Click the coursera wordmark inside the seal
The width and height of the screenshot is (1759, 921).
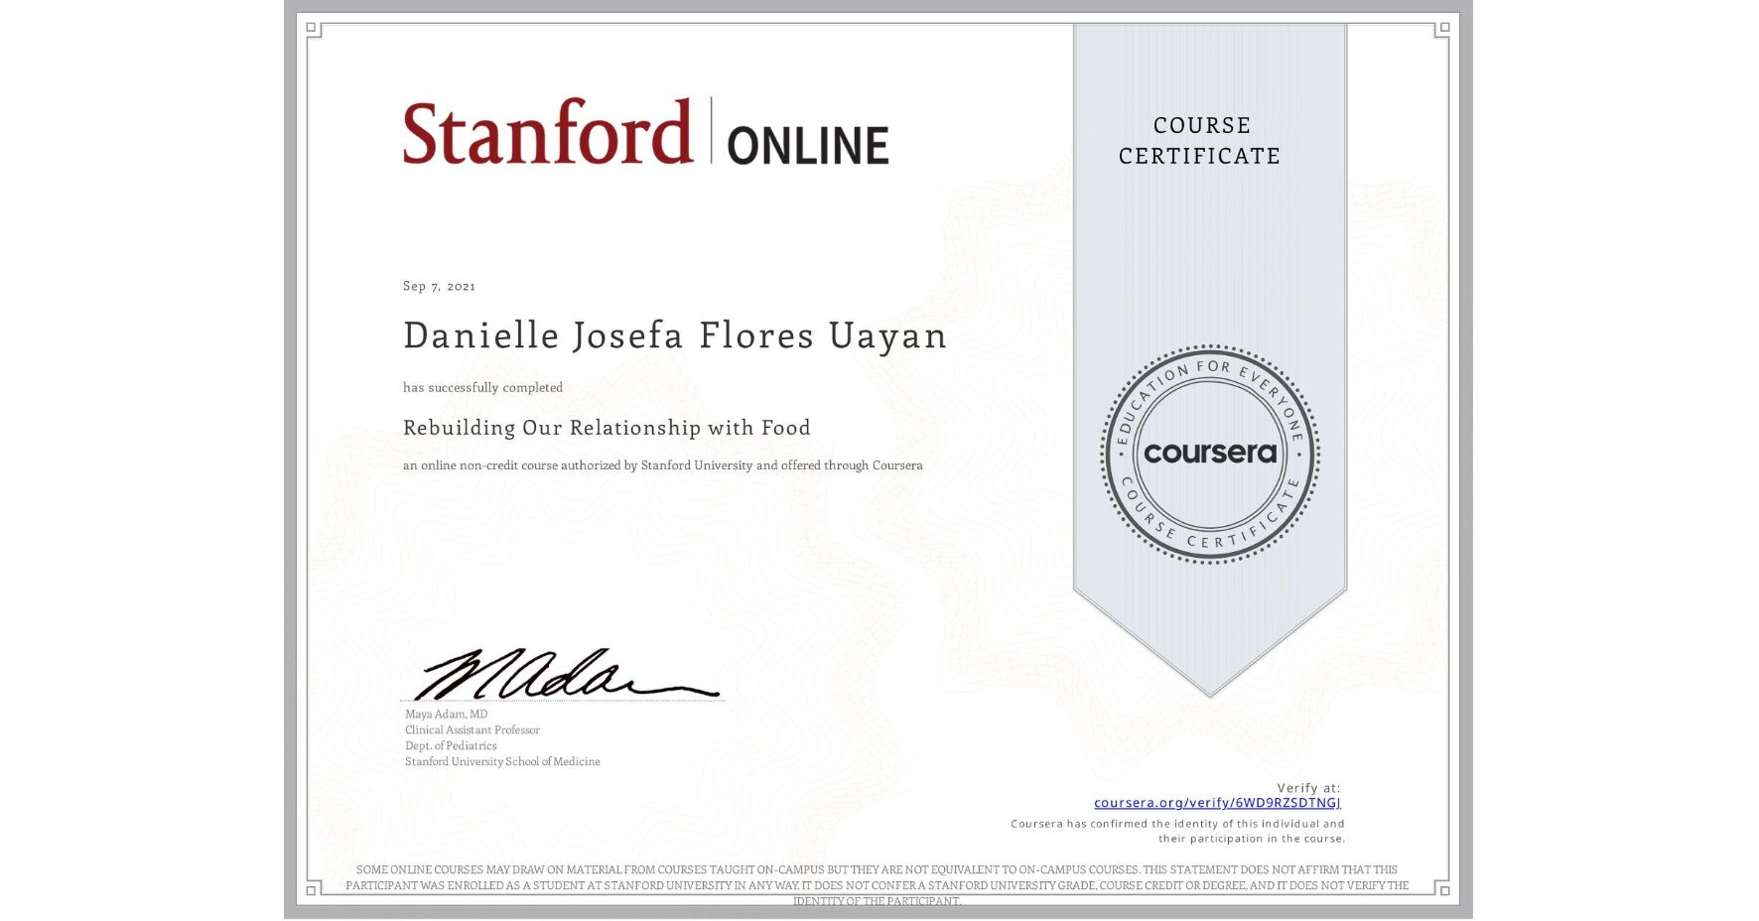(1209, 454)
